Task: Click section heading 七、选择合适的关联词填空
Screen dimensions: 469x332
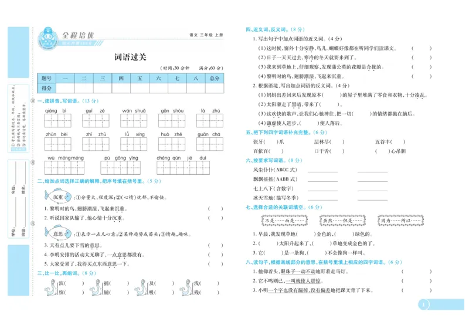Action: [x=284, y=207]
